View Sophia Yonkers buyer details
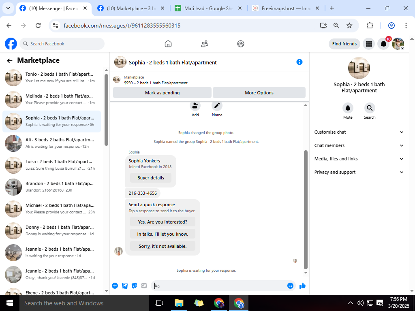415x311 pixels. [151, 178]
